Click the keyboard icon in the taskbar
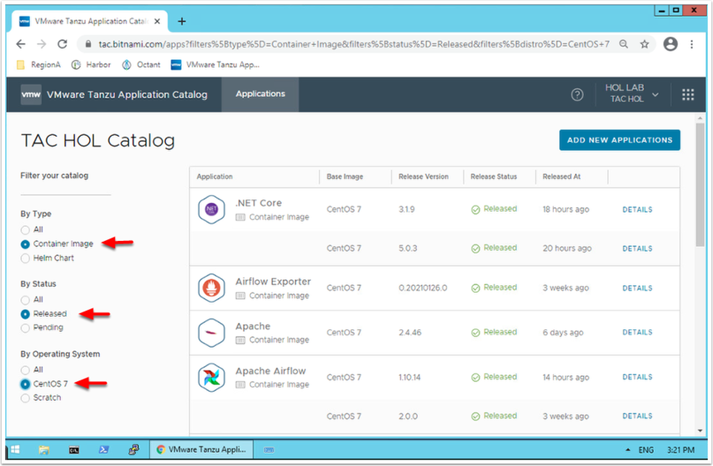This screenshot has width=713, height=466. [x=269, y=450]
